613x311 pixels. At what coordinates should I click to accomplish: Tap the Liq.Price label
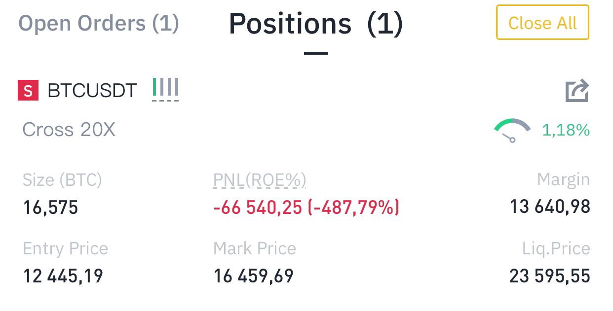point(556,249)
